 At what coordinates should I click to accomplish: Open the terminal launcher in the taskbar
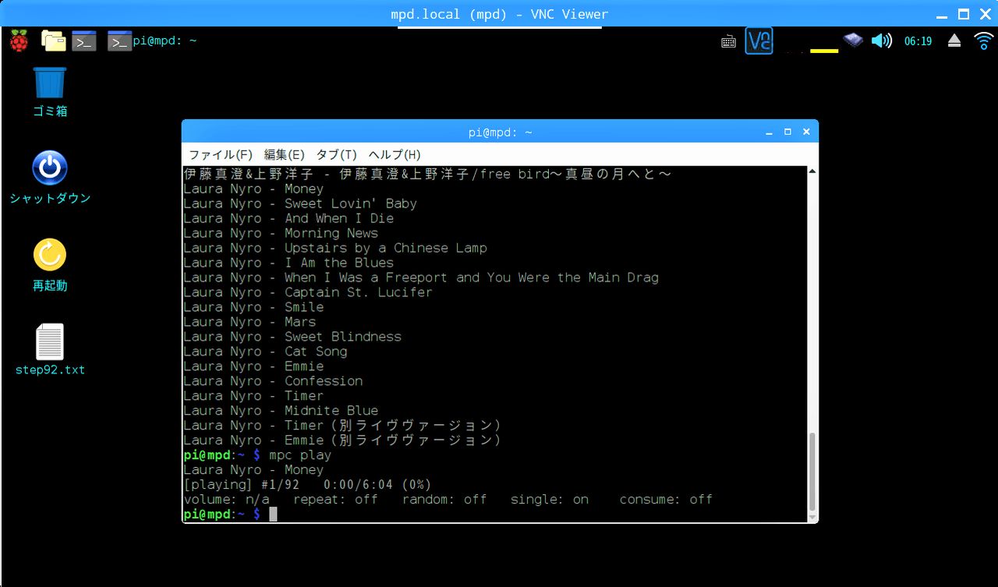pyautogui.click(x=84, y=41)
